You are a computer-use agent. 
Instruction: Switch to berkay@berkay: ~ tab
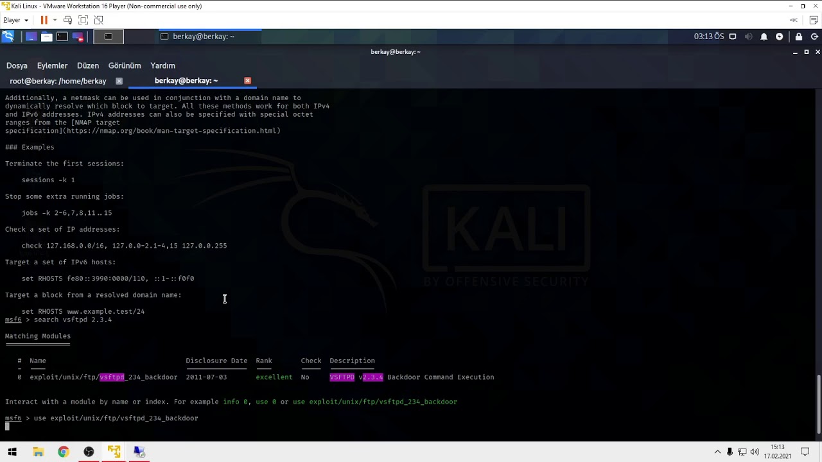click(186, 81)
